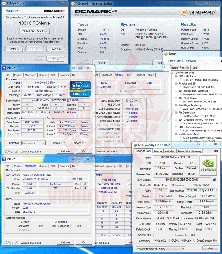
Task: Open About tab in bottom CPU-Z window
Action: click(75, 166)
